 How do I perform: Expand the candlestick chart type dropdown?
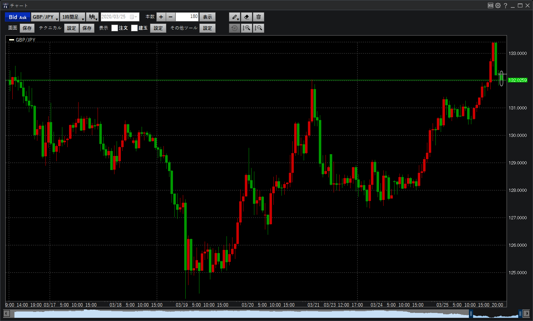pyautogui.click(x=93, y=17)
